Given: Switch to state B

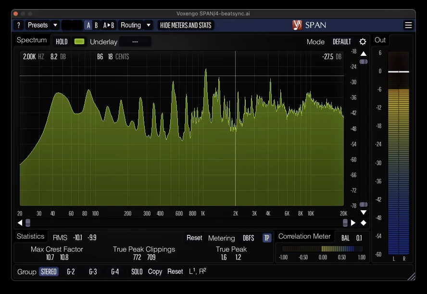Looking at the screenshot, I should 96,26.
